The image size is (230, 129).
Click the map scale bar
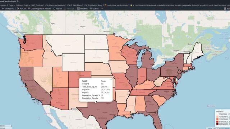pos(6,127)
